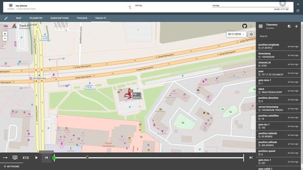The height and width of the screenshot is (170, 303).
Task: Change playback speed X10
Action: coord(26,158)
